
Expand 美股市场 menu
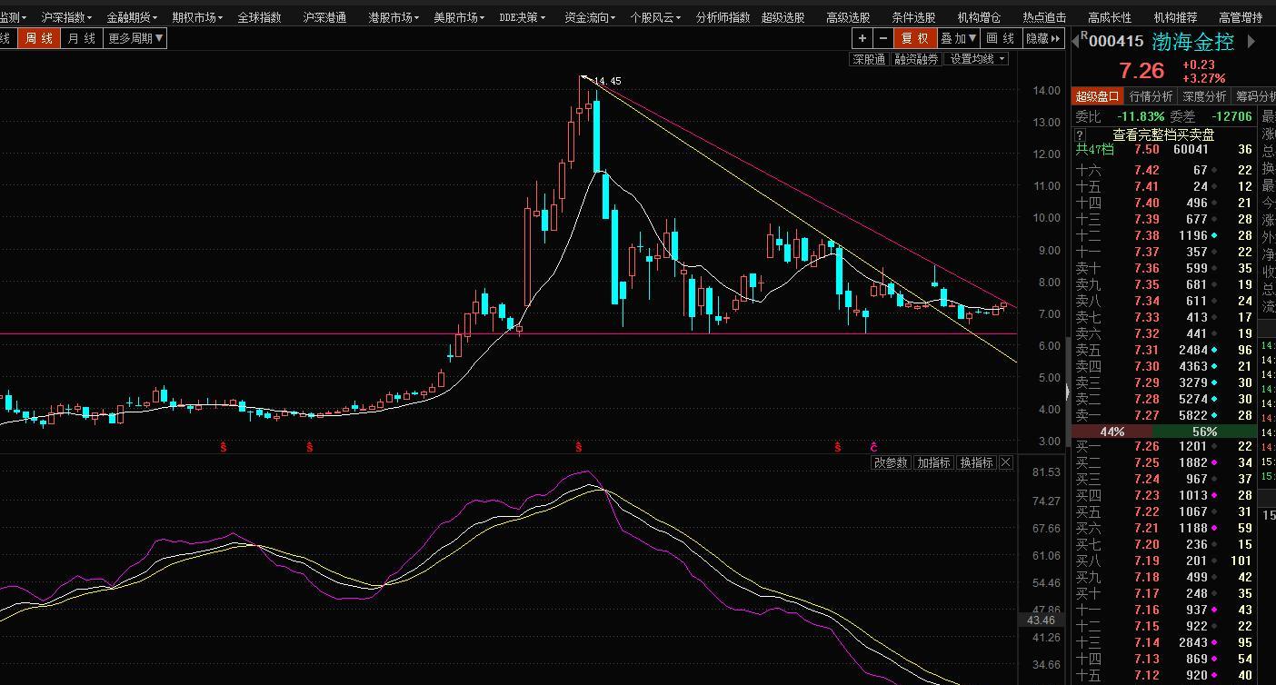[459, 17]
